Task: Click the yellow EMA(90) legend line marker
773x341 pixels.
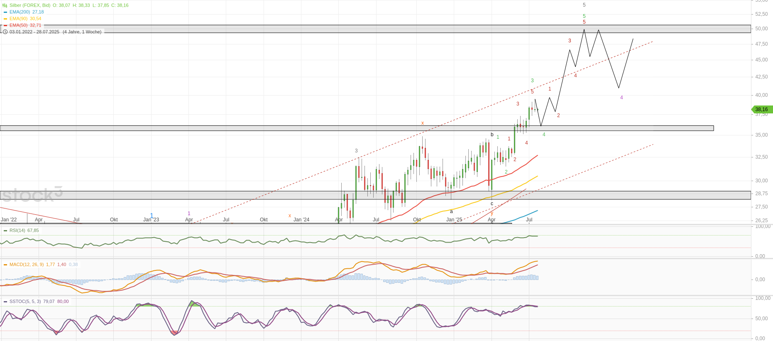Action: [x=5, y=19]
